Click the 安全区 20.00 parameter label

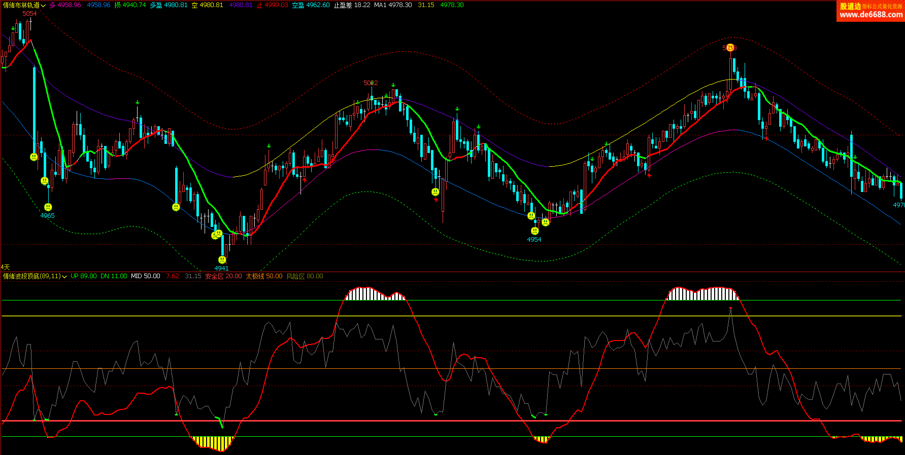coord(223,276)
